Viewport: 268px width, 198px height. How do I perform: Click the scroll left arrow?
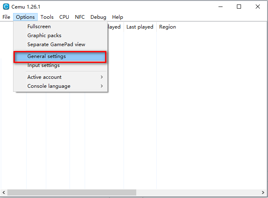tap(4, 193)
